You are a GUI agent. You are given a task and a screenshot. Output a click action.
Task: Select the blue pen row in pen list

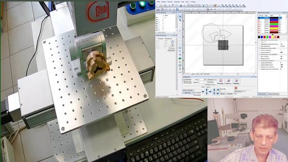pos(270,20)
